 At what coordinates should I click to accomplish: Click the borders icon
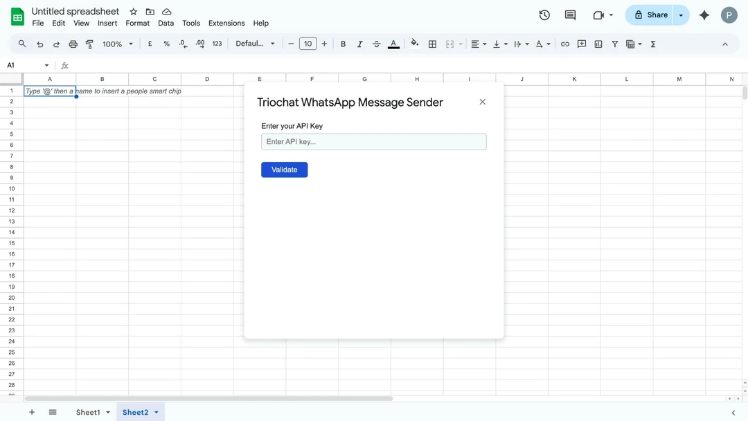click(x=432, y=44)
